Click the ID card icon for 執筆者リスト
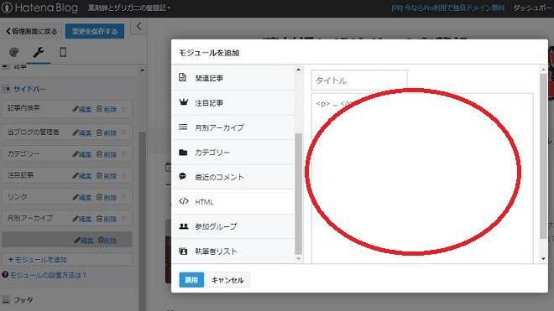The width and height of the screenshot is (554, 311). pos(183,251)
